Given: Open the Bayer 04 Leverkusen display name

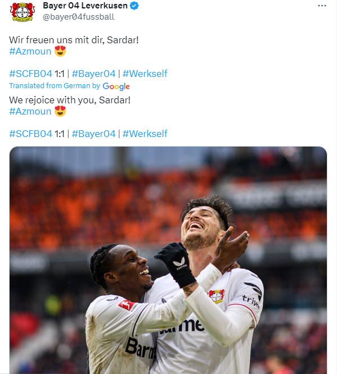Looking at the screenshot, I should tap(85, 6).
